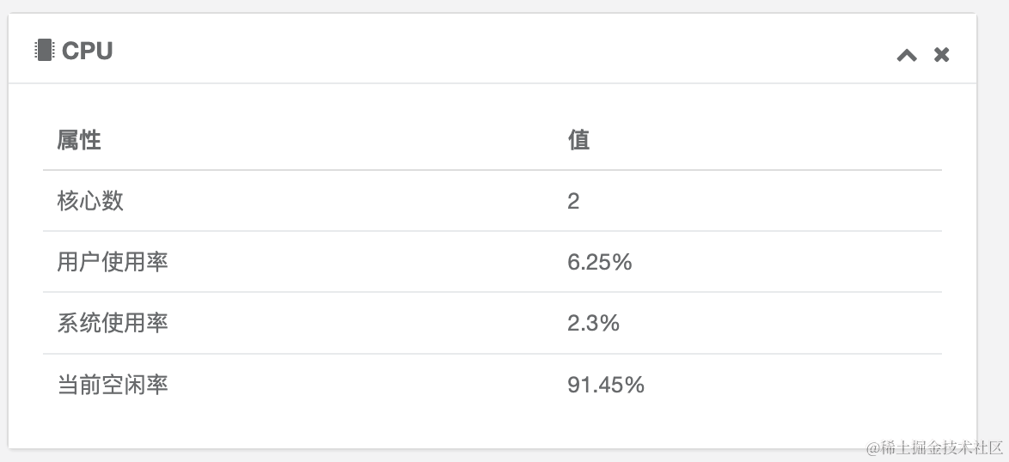Click the 6.25% user usage value
This screenshot has height=462, width=1009.
tap(600, 262)
